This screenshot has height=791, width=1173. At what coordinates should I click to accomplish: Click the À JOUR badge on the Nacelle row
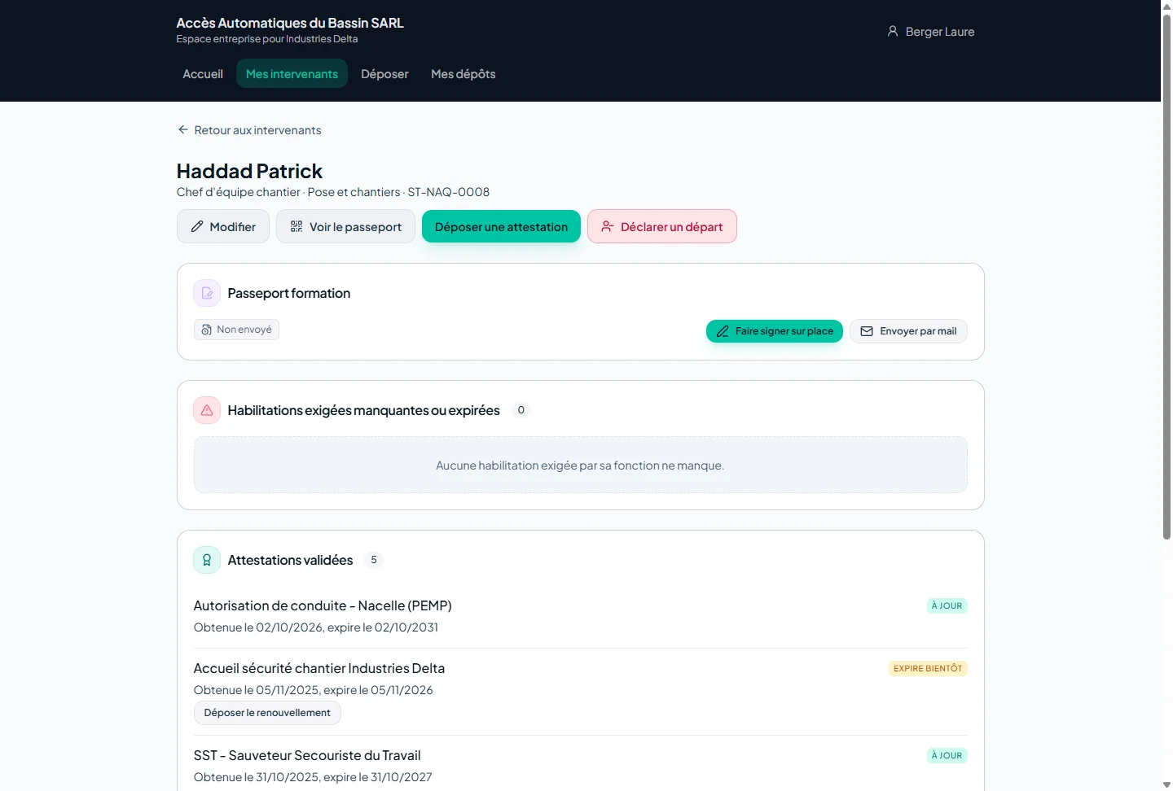point(947,605)
